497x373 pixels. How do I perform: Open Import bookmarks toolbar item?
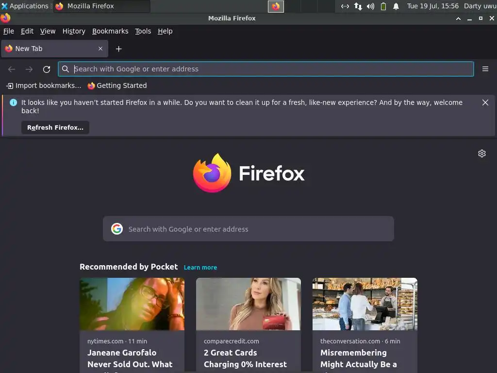pyautogui.click(x=44, y=85)
